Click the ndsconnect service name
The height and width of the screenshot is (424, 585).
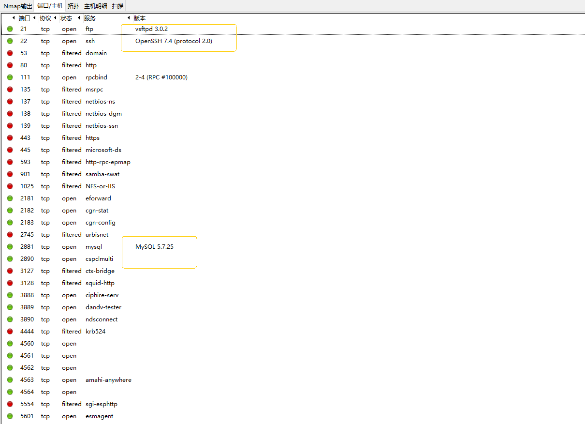coord(102,319)
